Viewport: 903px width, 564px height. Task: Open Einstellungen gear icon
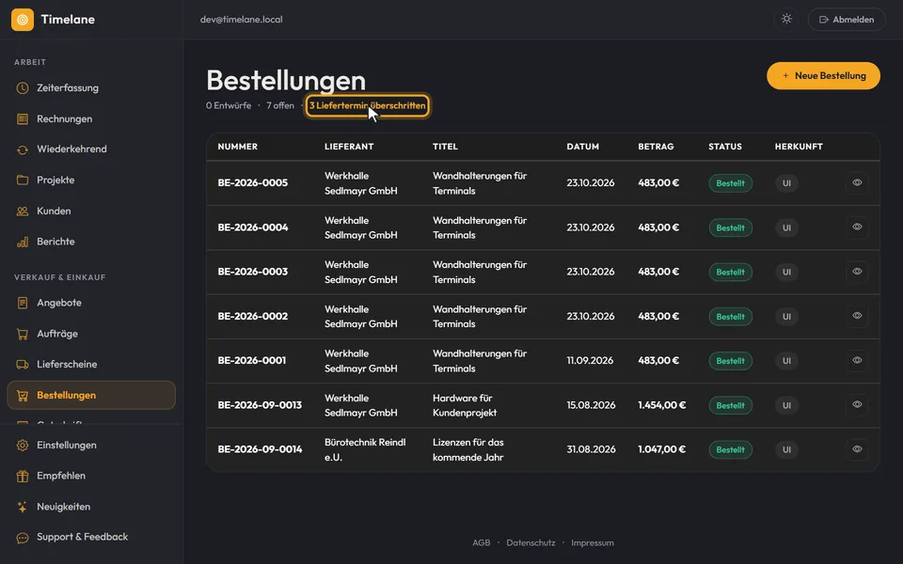23,446
